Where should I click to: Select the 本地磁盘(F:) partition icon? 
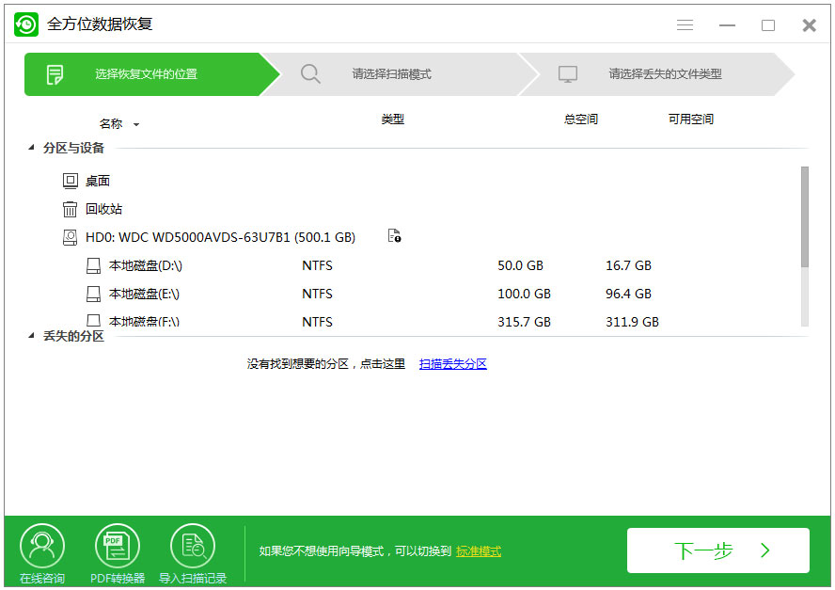[93, 322]
